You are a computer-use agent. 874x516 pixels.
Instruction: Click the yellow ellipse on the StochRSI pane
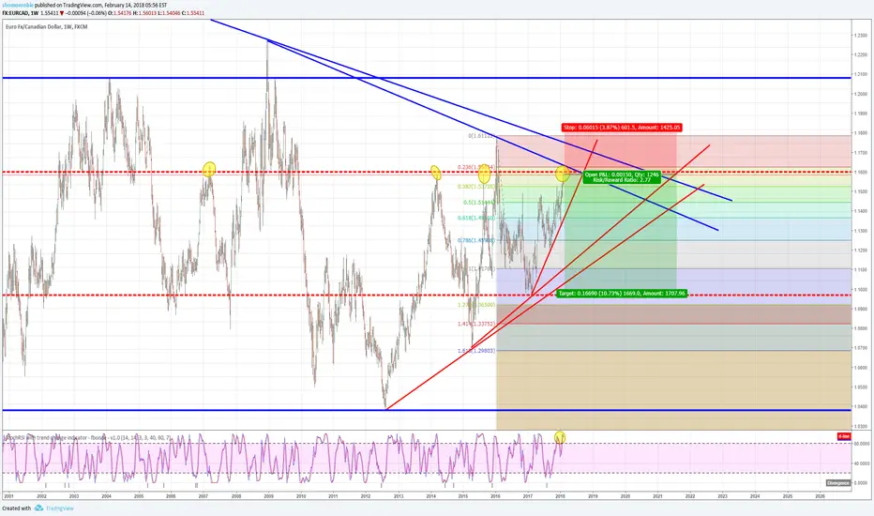560,437
